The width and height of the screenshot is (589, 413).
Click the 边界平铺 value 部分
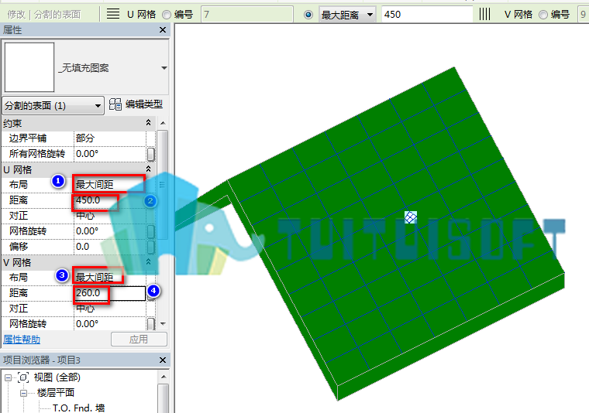(x=109, y=138)
